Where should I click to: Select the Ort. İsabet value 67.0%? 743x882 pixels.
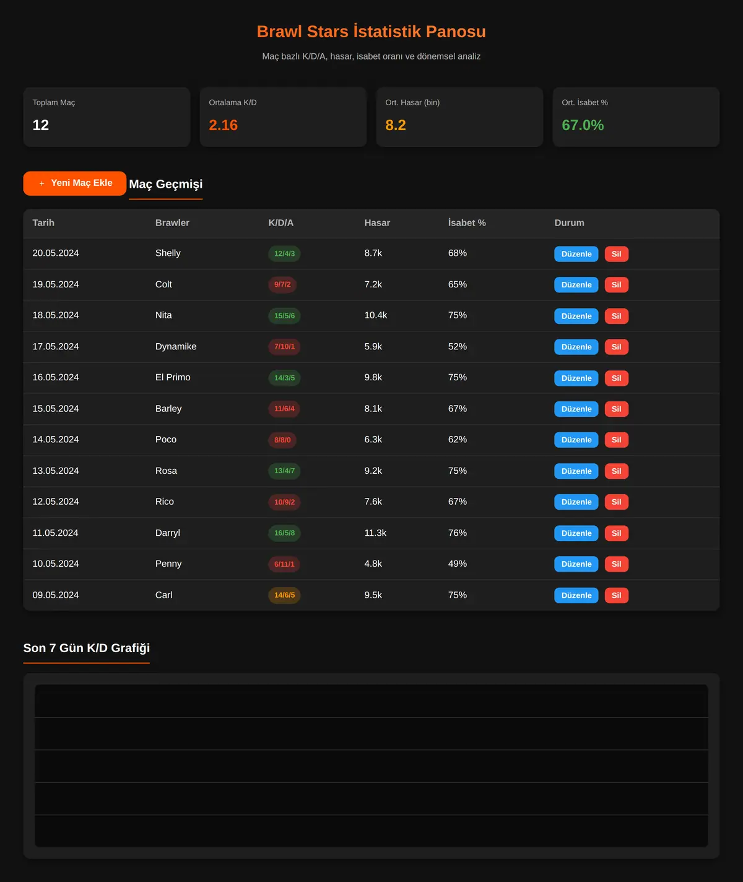[583, 125]
